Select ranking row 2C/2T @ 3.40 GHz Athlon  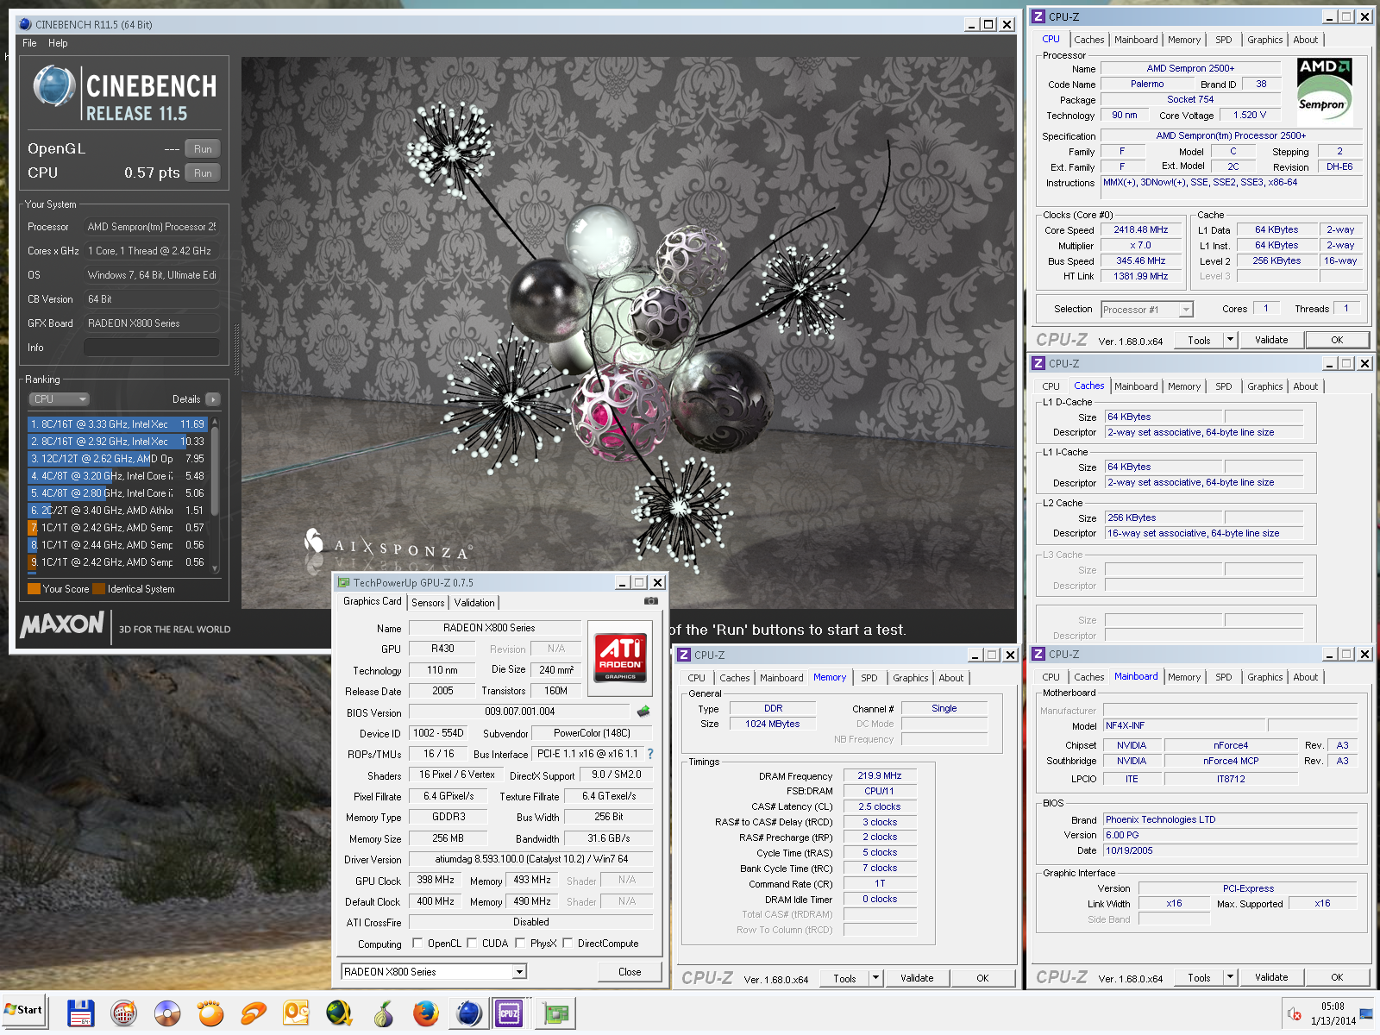(118, 511)
